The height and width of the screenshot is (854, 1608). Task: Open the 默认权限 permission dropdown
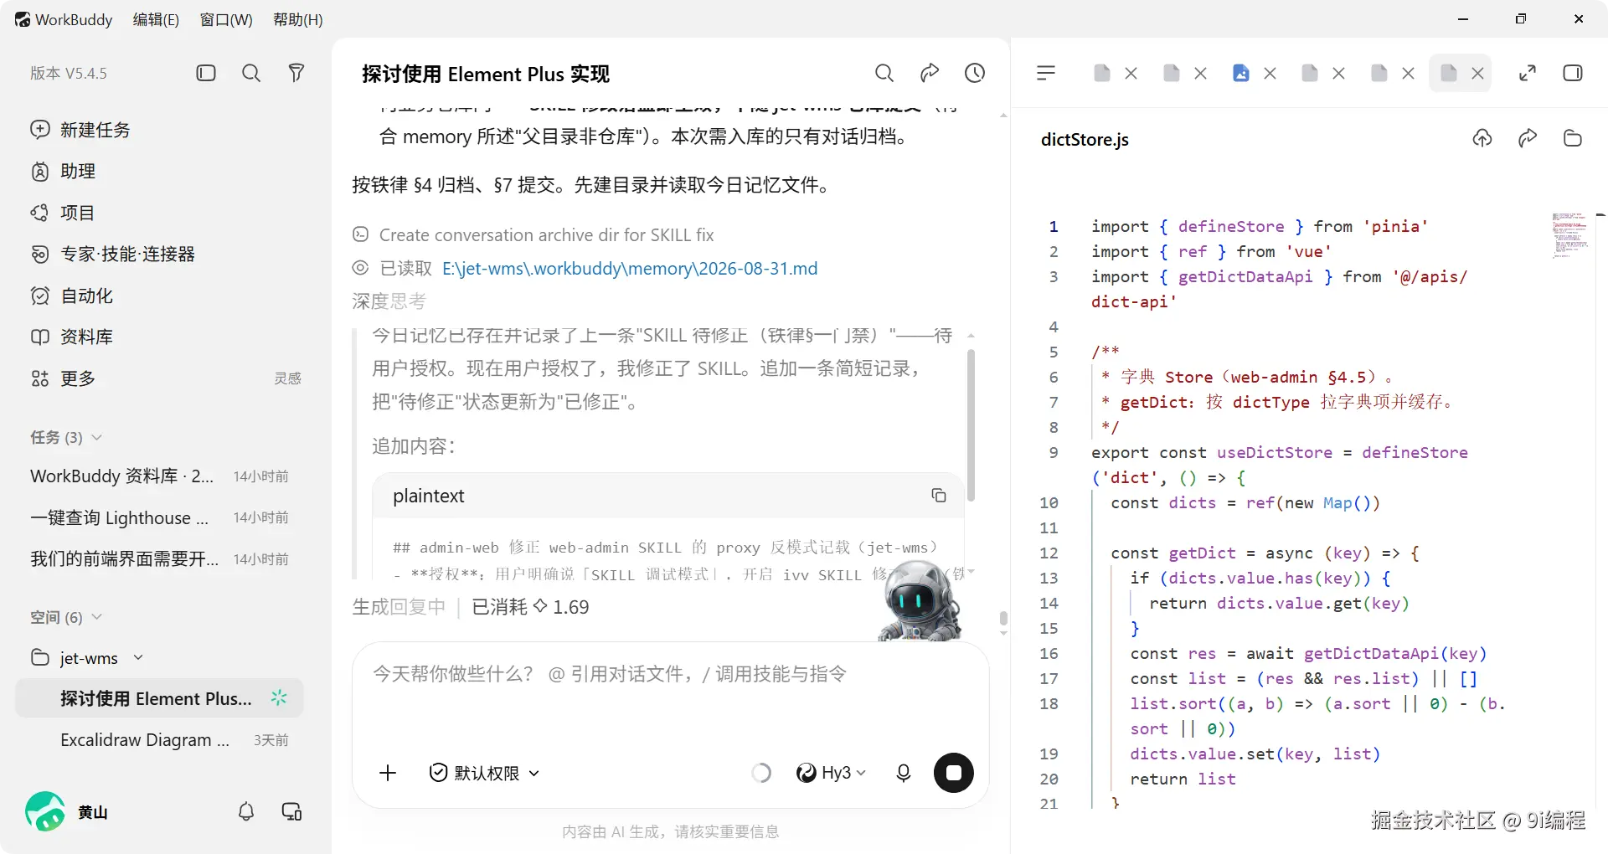pos(484,773)
